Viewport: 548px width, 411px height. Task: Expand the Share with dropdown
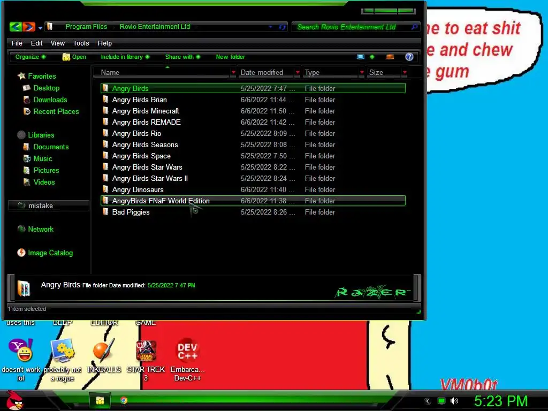pyautogui.click(x=182, y=57)
